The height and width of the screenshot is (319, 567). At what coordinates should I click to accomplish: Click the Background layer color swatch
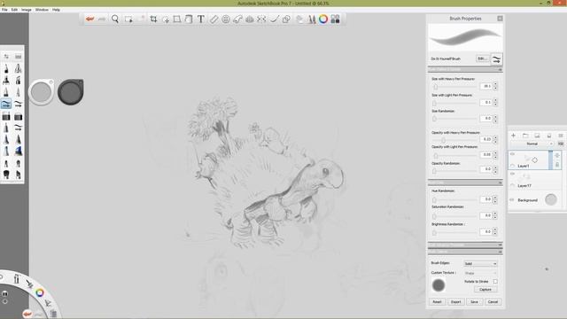(551, 199)
